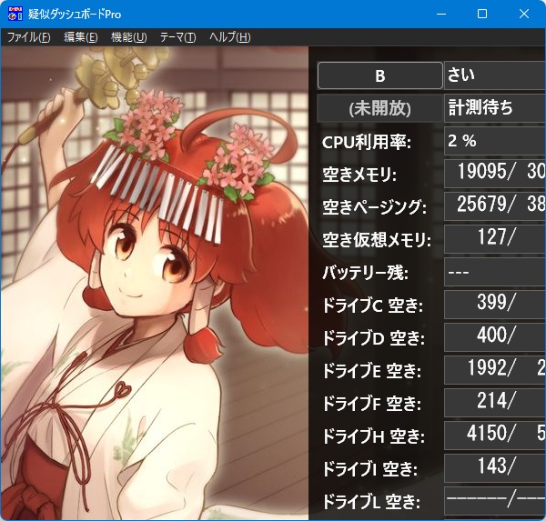Screen dimensions: 546x521
Task: Open the ファイル(F) menu
Action: [28, 37]
